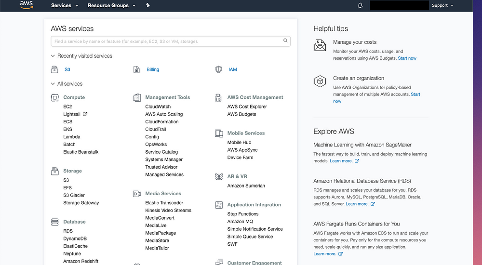482x265 pixels.
Task: Click the pin/bookmark icon in navbar
Action: [x=148, y=5]
